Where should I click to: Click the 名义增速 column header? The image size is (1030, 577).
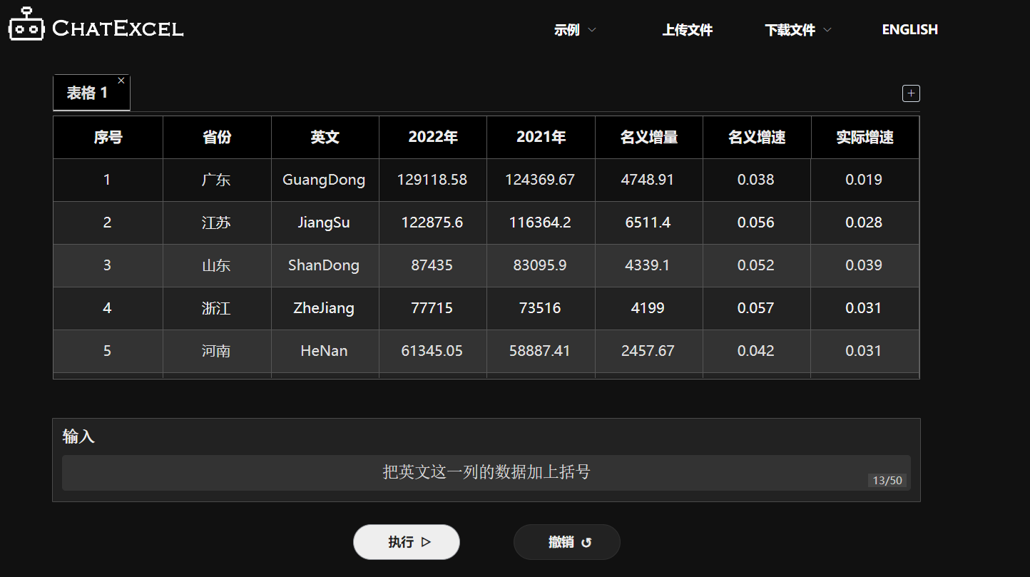(756, 138)
